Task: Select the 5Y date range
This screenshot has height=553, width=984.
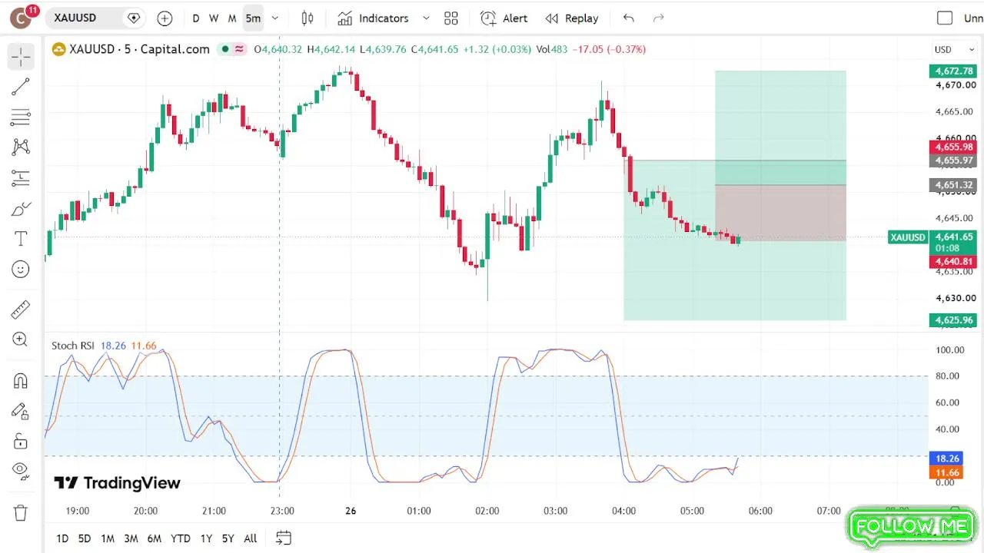Action: (228, 538)
